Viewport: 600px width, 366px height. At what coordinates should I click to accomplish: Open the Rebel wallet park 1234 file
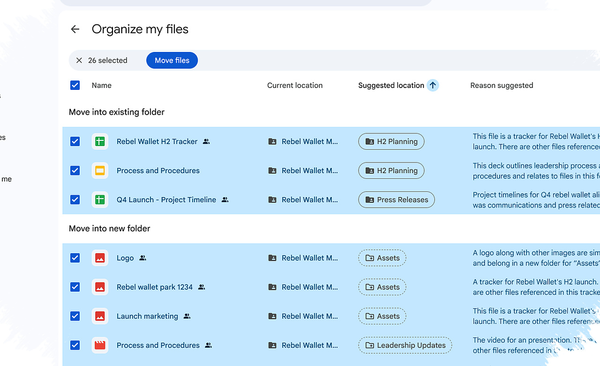point(155,287)
